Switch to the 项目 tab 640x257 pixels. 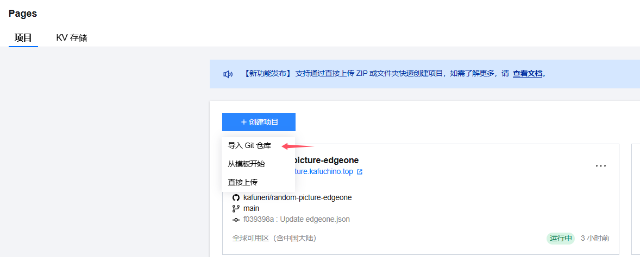point(23,38)
